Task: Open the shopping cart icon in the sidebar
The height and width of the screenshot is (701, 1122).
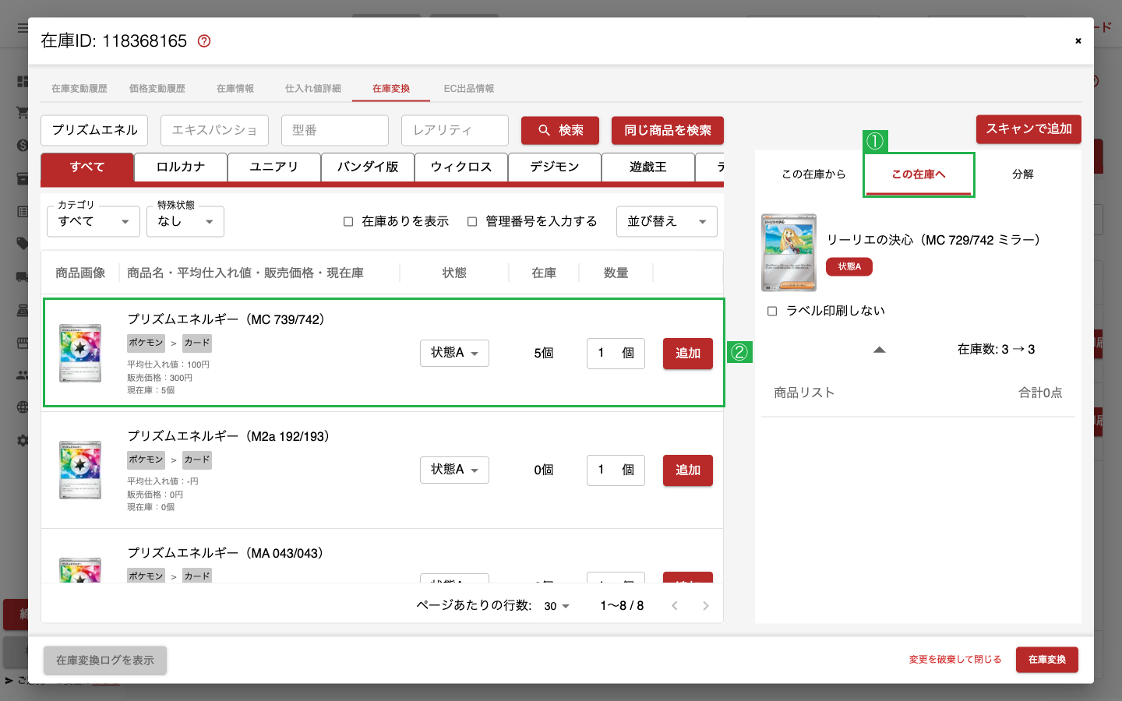Action: tap(23, 113)
